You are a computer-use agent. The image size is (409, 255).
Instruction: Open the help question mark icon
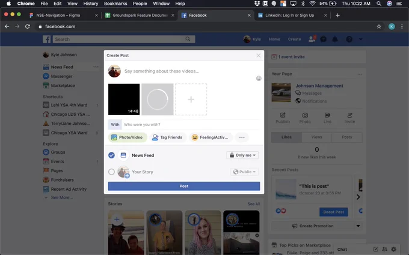click(x=349, y=39)
